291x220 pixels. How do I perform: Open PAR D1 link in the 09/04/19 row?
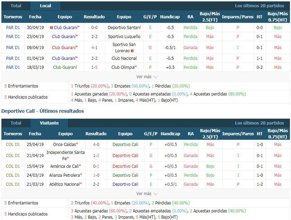pos(13,48)
